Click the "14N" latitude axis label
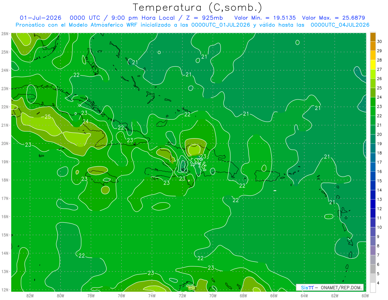Screen dimensions: 388x300 (x=5, y=253)
